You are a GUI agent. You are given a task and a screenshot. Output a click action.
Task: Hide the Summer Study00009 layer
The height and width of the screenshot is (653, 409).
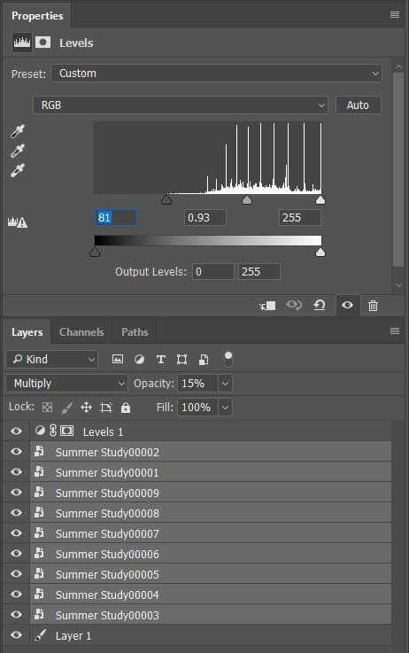(16, 493)
